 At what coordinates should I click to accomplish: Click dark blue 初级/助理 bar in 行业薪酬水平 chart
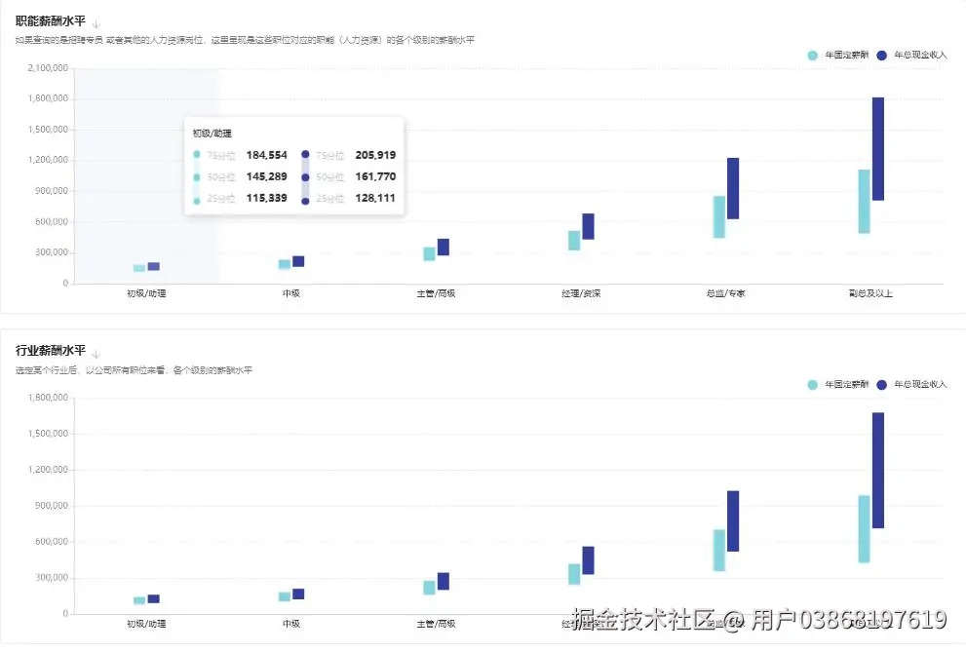(153, 599)
